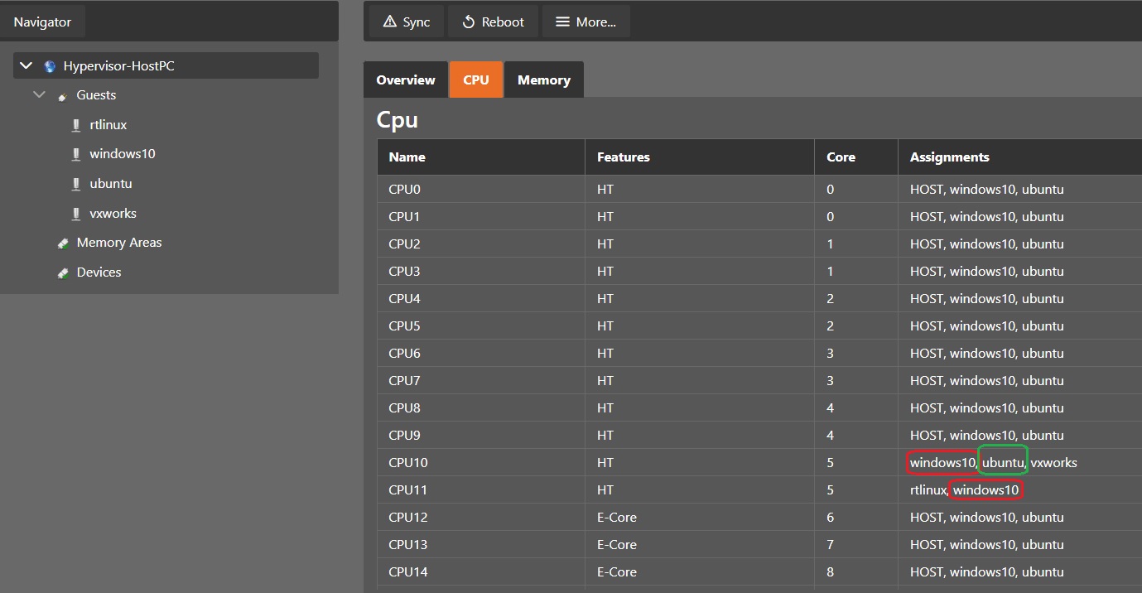Click the vxworks guest device icon
1142x593 pixels.
76,214
